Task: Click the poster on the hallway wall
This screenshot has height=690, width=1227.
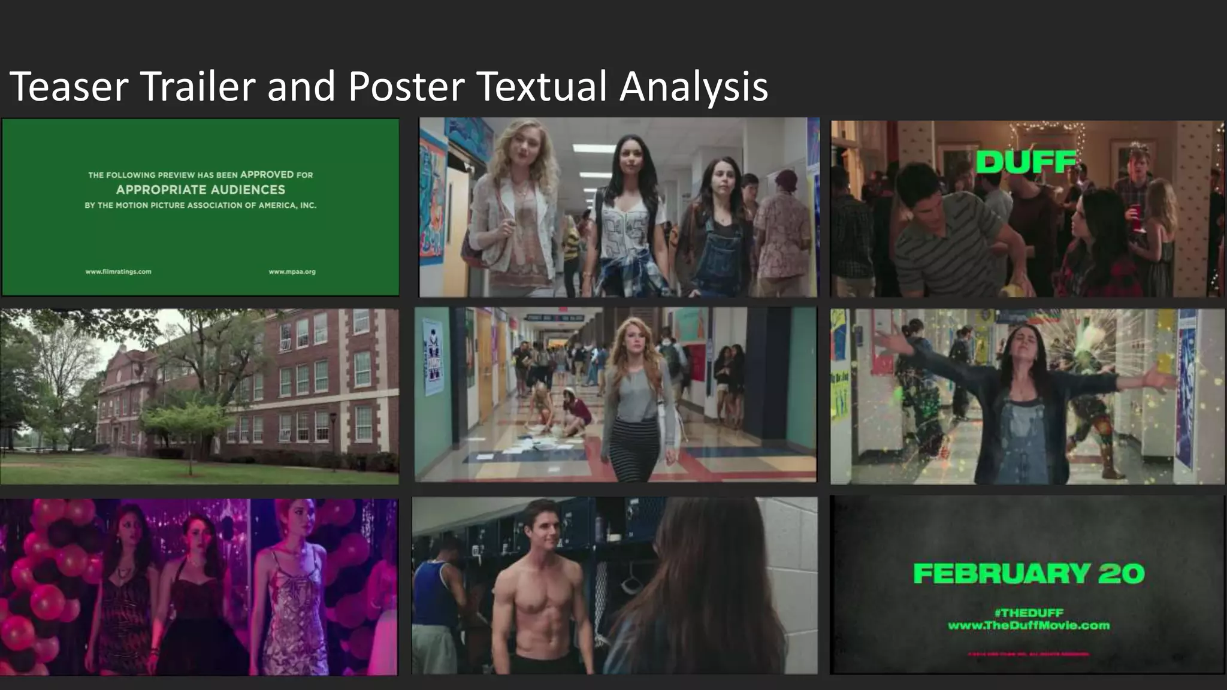Action: [434, 357]
